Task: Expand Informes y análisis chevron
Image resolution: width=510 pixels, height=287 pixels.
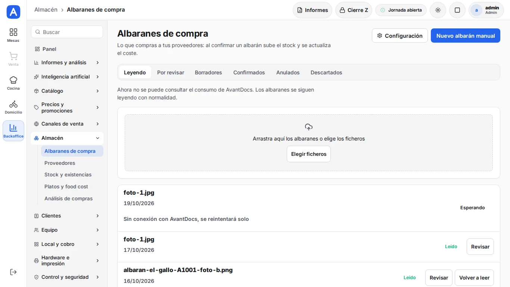Action: pyautogui.click(x=97, y=62)
